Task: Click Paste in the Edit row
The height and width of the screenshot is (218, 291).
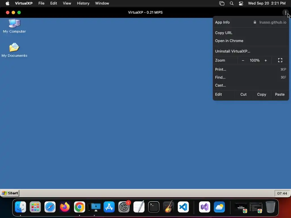Action: coord(280,94)
